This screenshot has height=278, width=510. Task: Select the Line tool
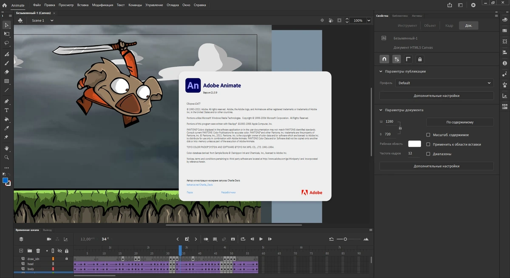coord(6,90)
